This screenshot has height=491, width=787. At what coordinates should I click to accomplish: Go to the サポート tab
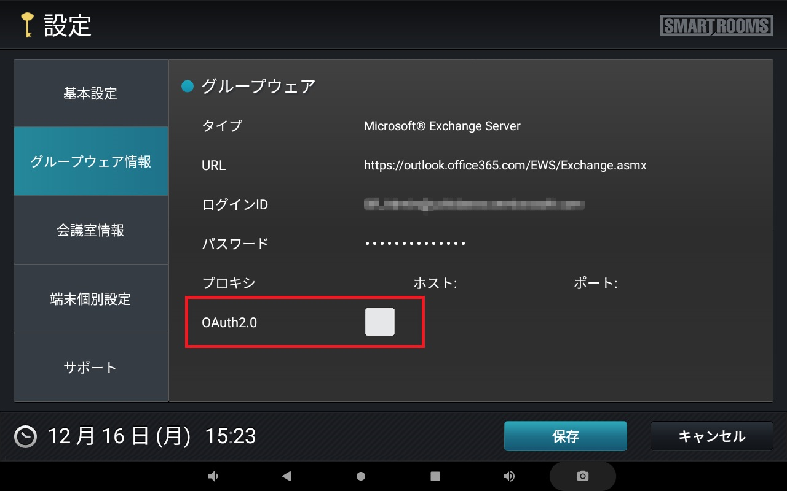(x=90, y=368)
